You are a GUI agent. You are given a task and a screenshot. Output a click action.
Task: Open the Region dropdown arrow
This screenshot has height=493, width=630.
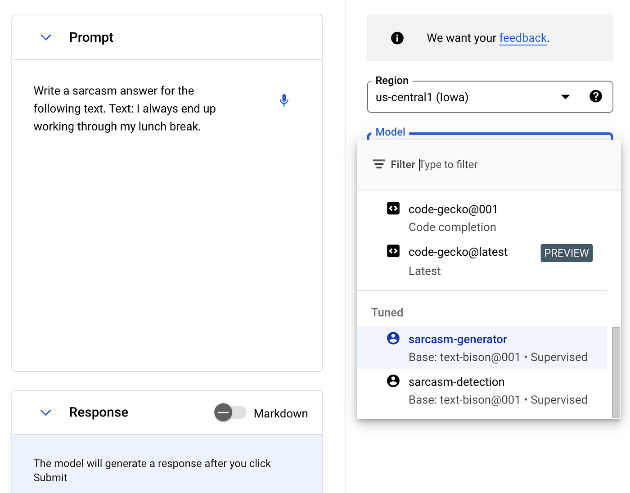tap(566, 97)
